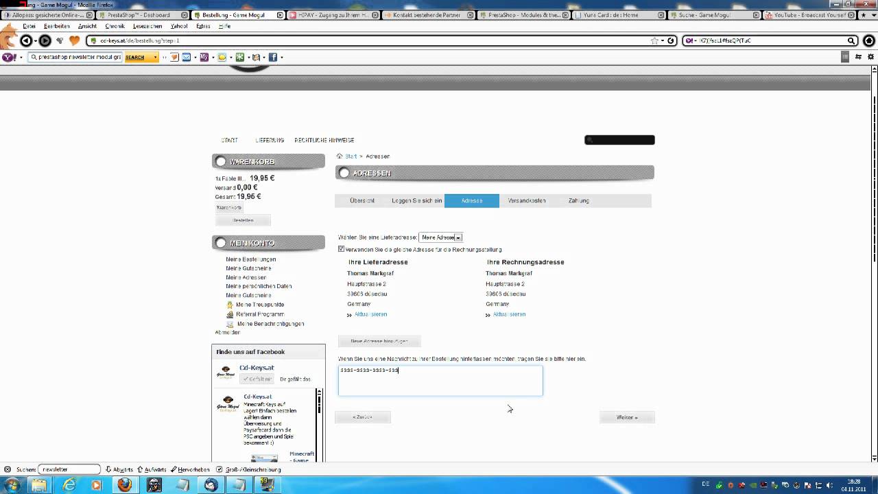Click the yellow SEARCH button in Yahoo toolbar

pos(138,57)
